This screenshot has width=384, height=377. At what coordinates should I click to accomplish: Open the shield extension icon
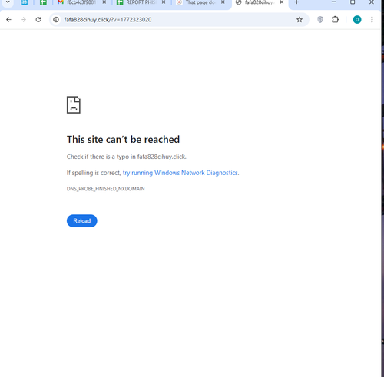(320, 20)
